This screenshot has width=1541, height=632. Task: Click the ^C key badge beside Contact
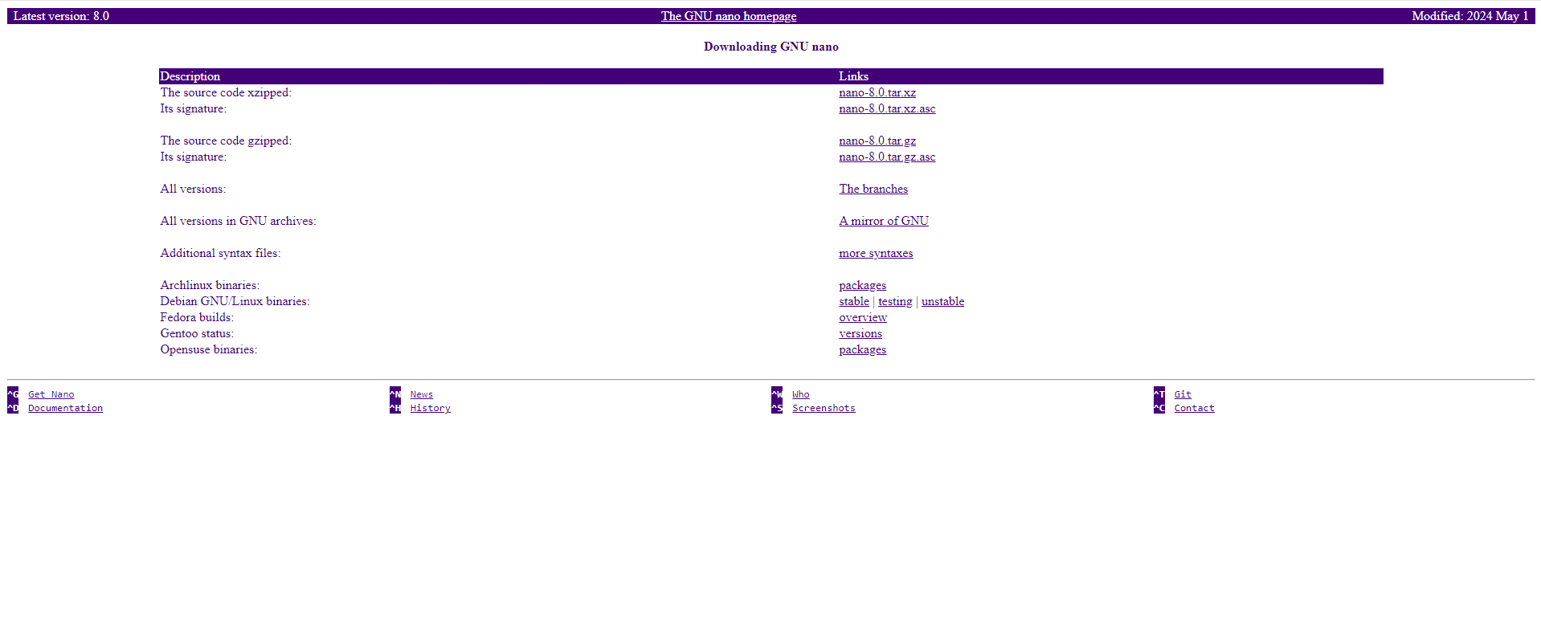point(1159,408)
